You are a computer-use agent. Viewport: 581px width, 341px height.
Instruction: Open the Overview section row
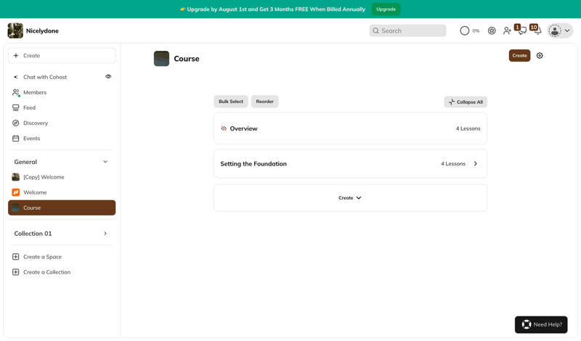[x=350, y=128]
